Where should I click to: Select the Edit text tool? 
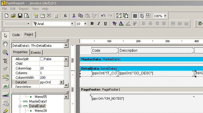(x=5, y=61)
